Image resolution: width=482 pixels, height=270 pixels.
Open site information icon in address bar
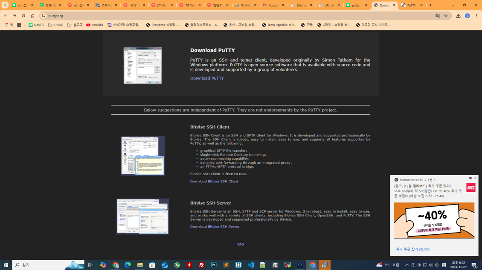pos(44,16)
